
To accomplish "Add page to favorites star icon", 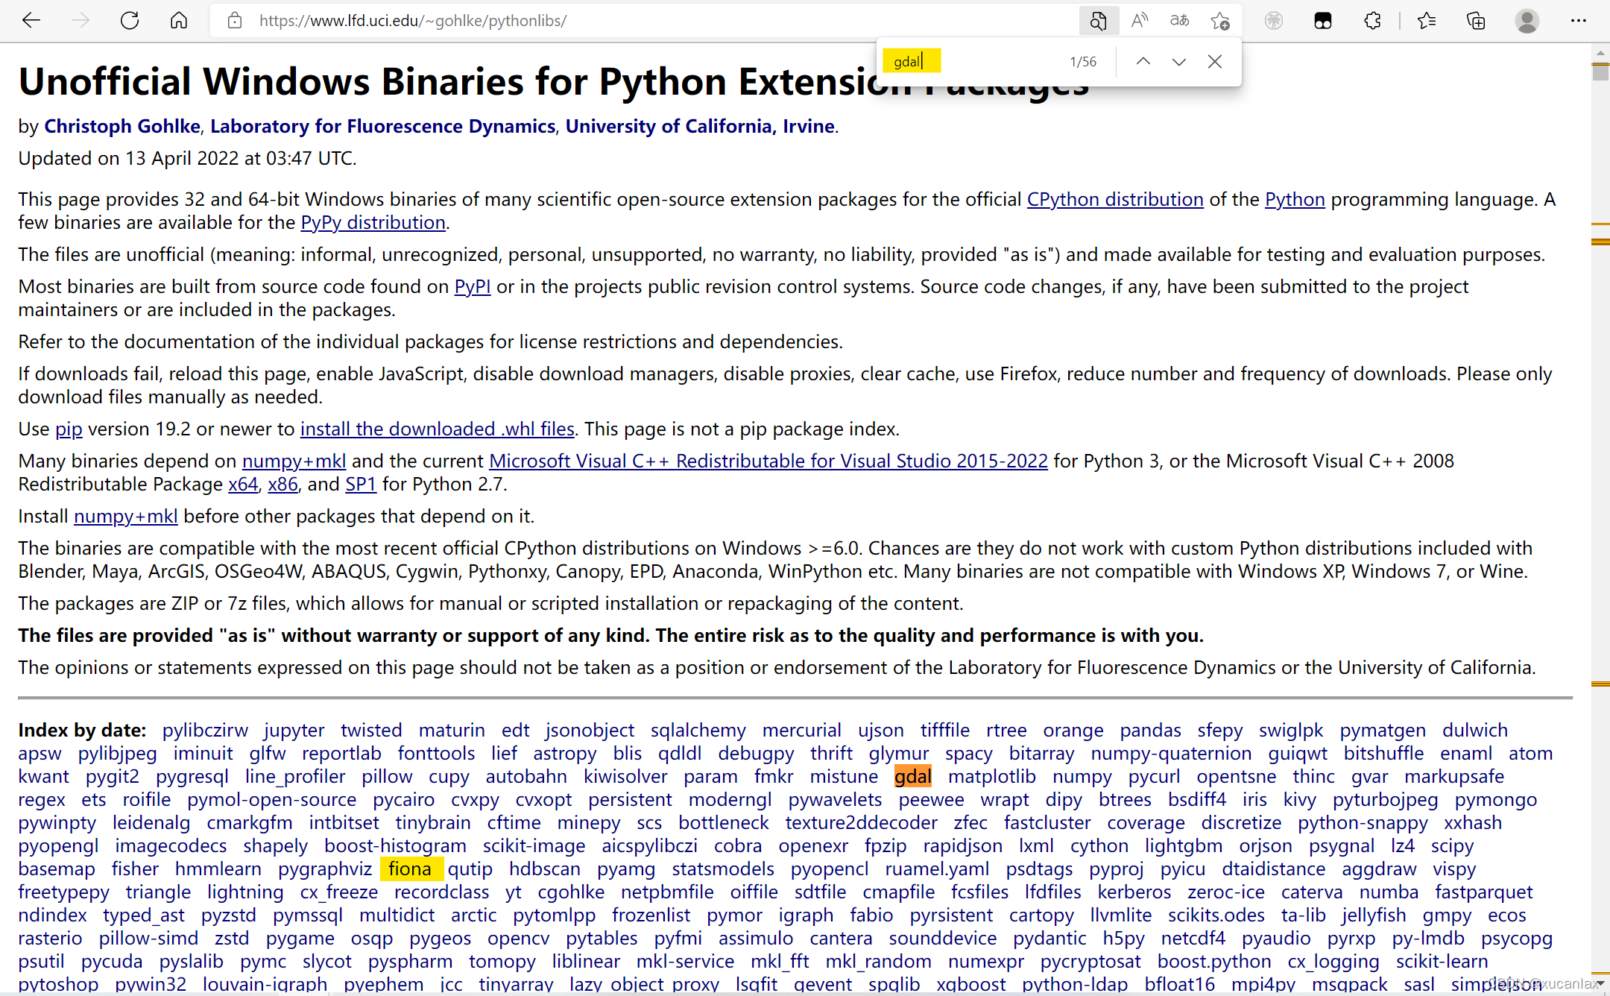I will [x=1220, y=21].
